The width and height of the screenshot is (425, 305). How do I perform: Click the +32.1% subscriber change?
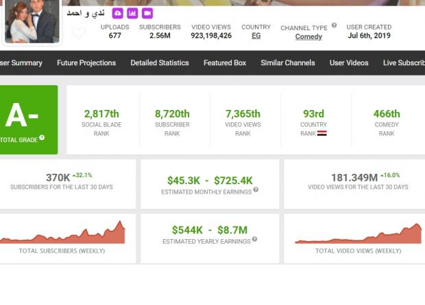tap(82, 175)
